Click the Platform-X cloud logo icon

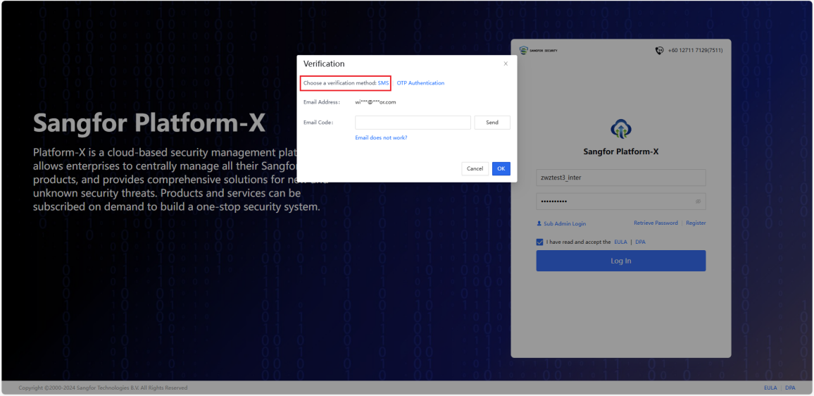pos(621,130)
